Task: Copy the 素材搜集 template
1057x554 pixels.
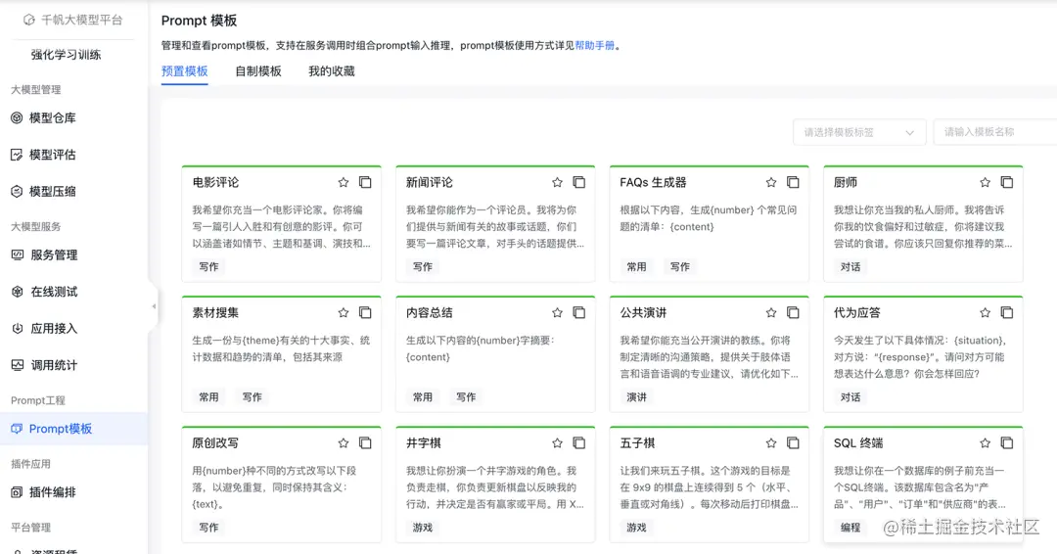Action: tap(365, 312)
